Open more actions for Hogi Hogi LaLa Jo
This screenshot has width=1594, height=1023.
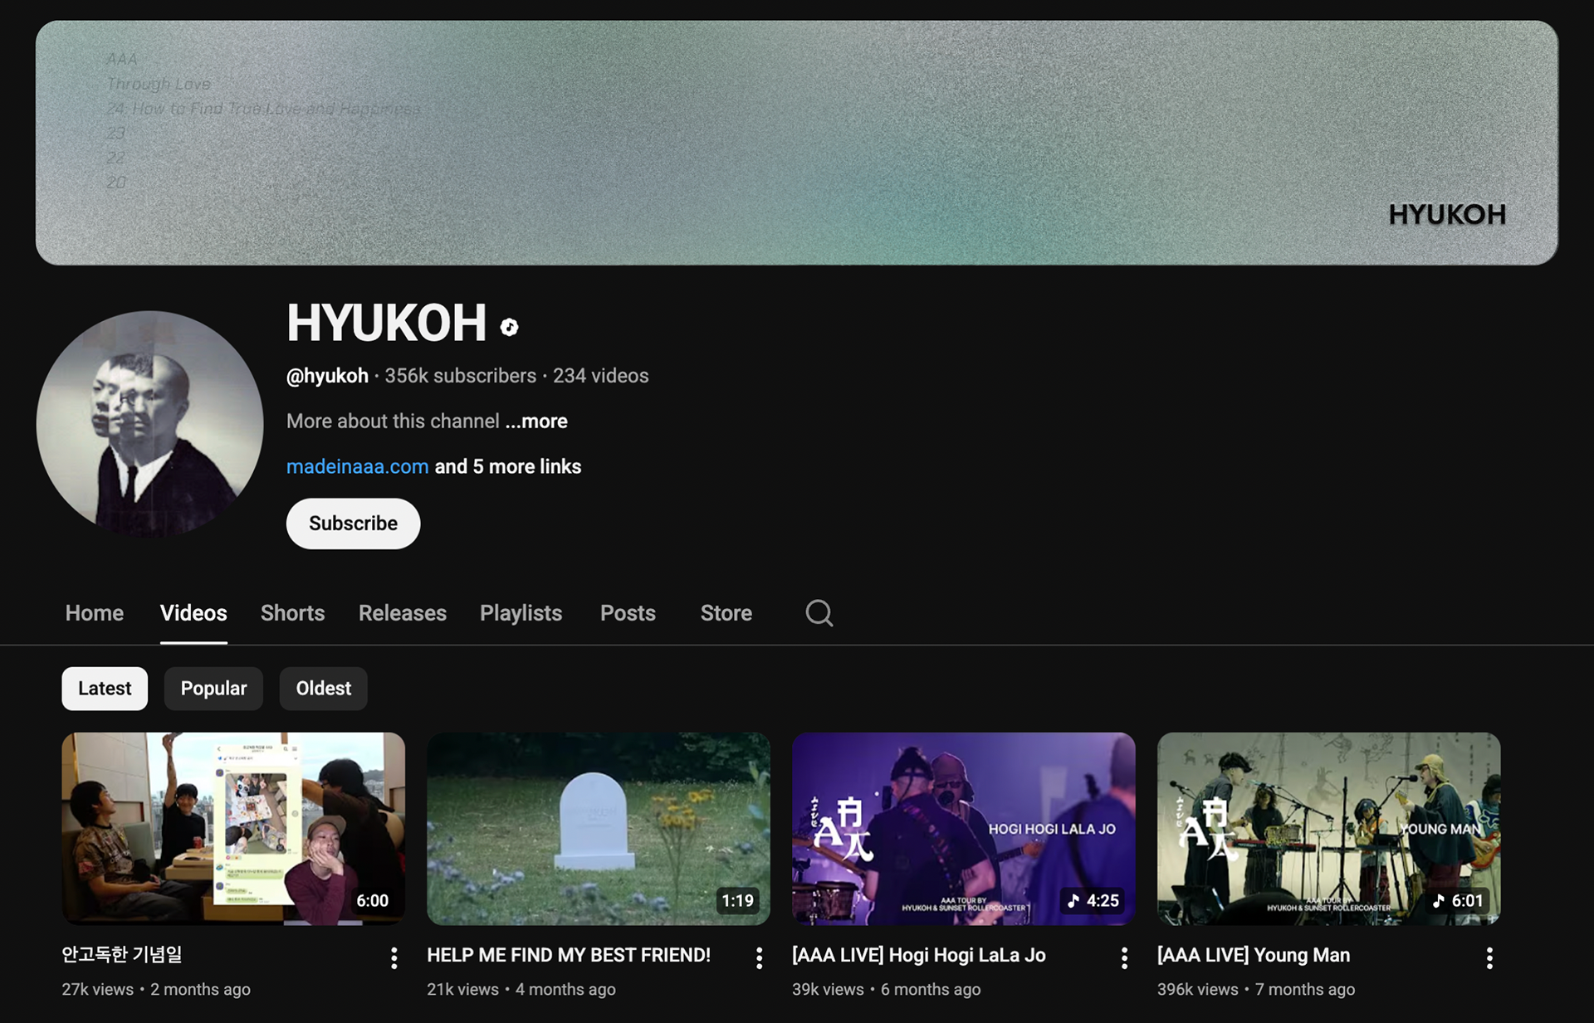point(1124,958)
